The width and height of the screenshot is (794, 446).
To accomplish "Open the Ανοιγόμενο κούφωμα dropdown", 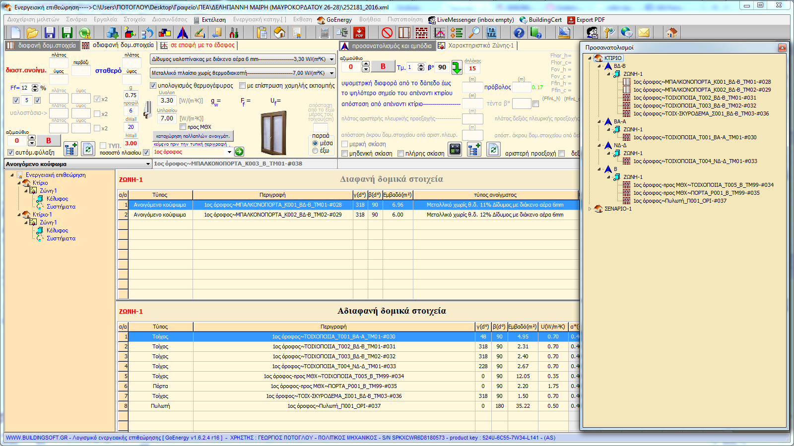I will 147,164.
